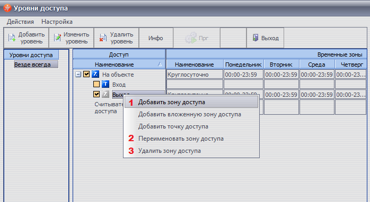The height and width of the screenshot is (202, 370).
Task: Choose Добавить точку доступа menu entry
Action: (x=191, y=127)
